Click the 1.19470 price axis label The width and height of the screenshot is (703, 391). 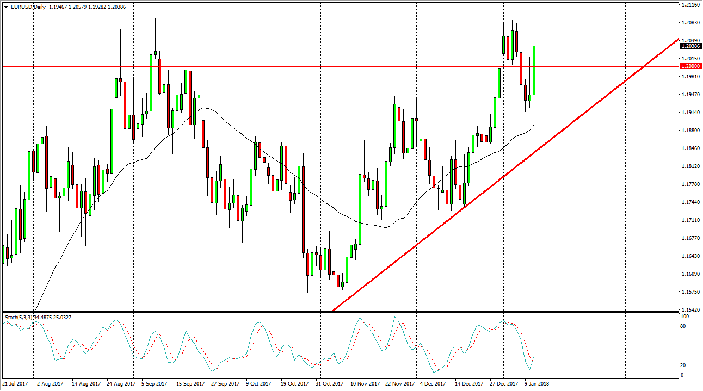pos(692,95)
